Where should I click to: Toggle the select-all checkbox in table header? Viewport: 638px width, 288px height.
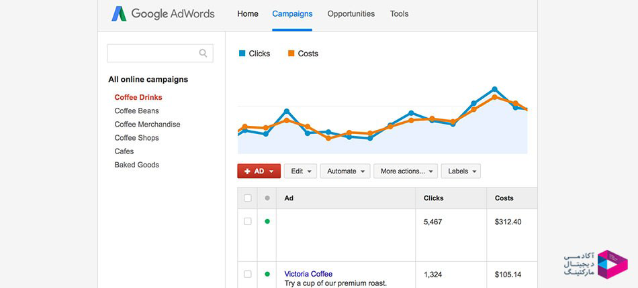tap(247, 198)
